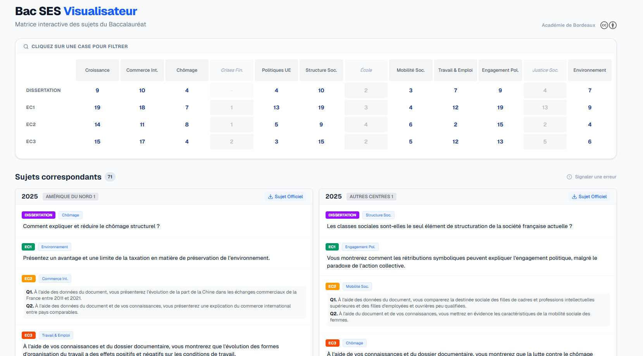
Task: Click the info icon beside Signaler une erreur
Action: pos(569,177)
